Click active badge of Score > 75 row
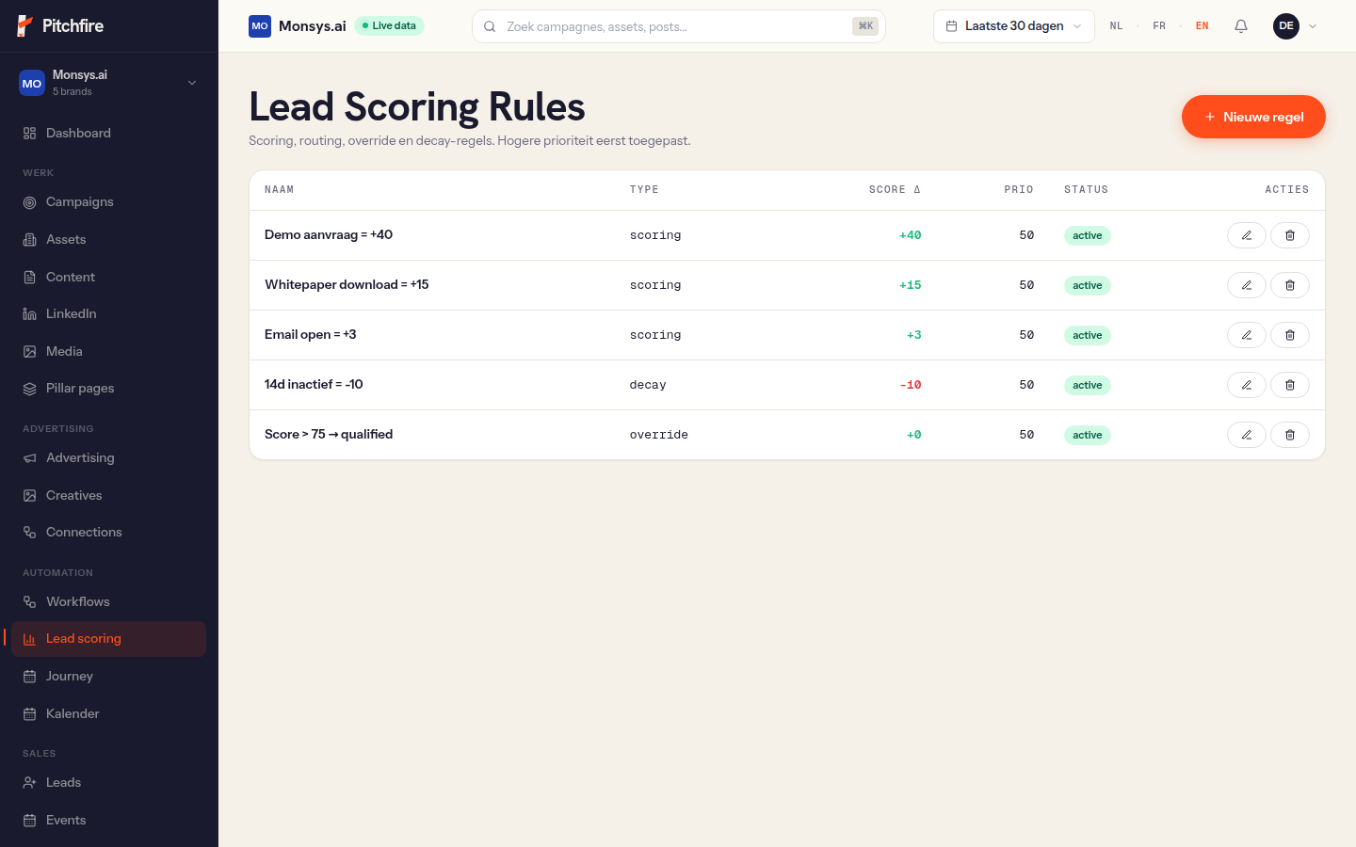1356x847 pixels. pos(1088,436)
